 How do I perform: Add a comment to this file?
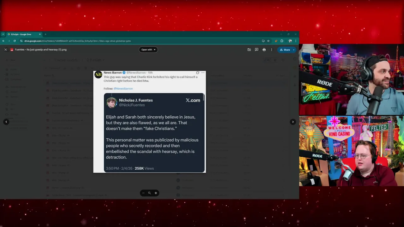coord(257,49)
